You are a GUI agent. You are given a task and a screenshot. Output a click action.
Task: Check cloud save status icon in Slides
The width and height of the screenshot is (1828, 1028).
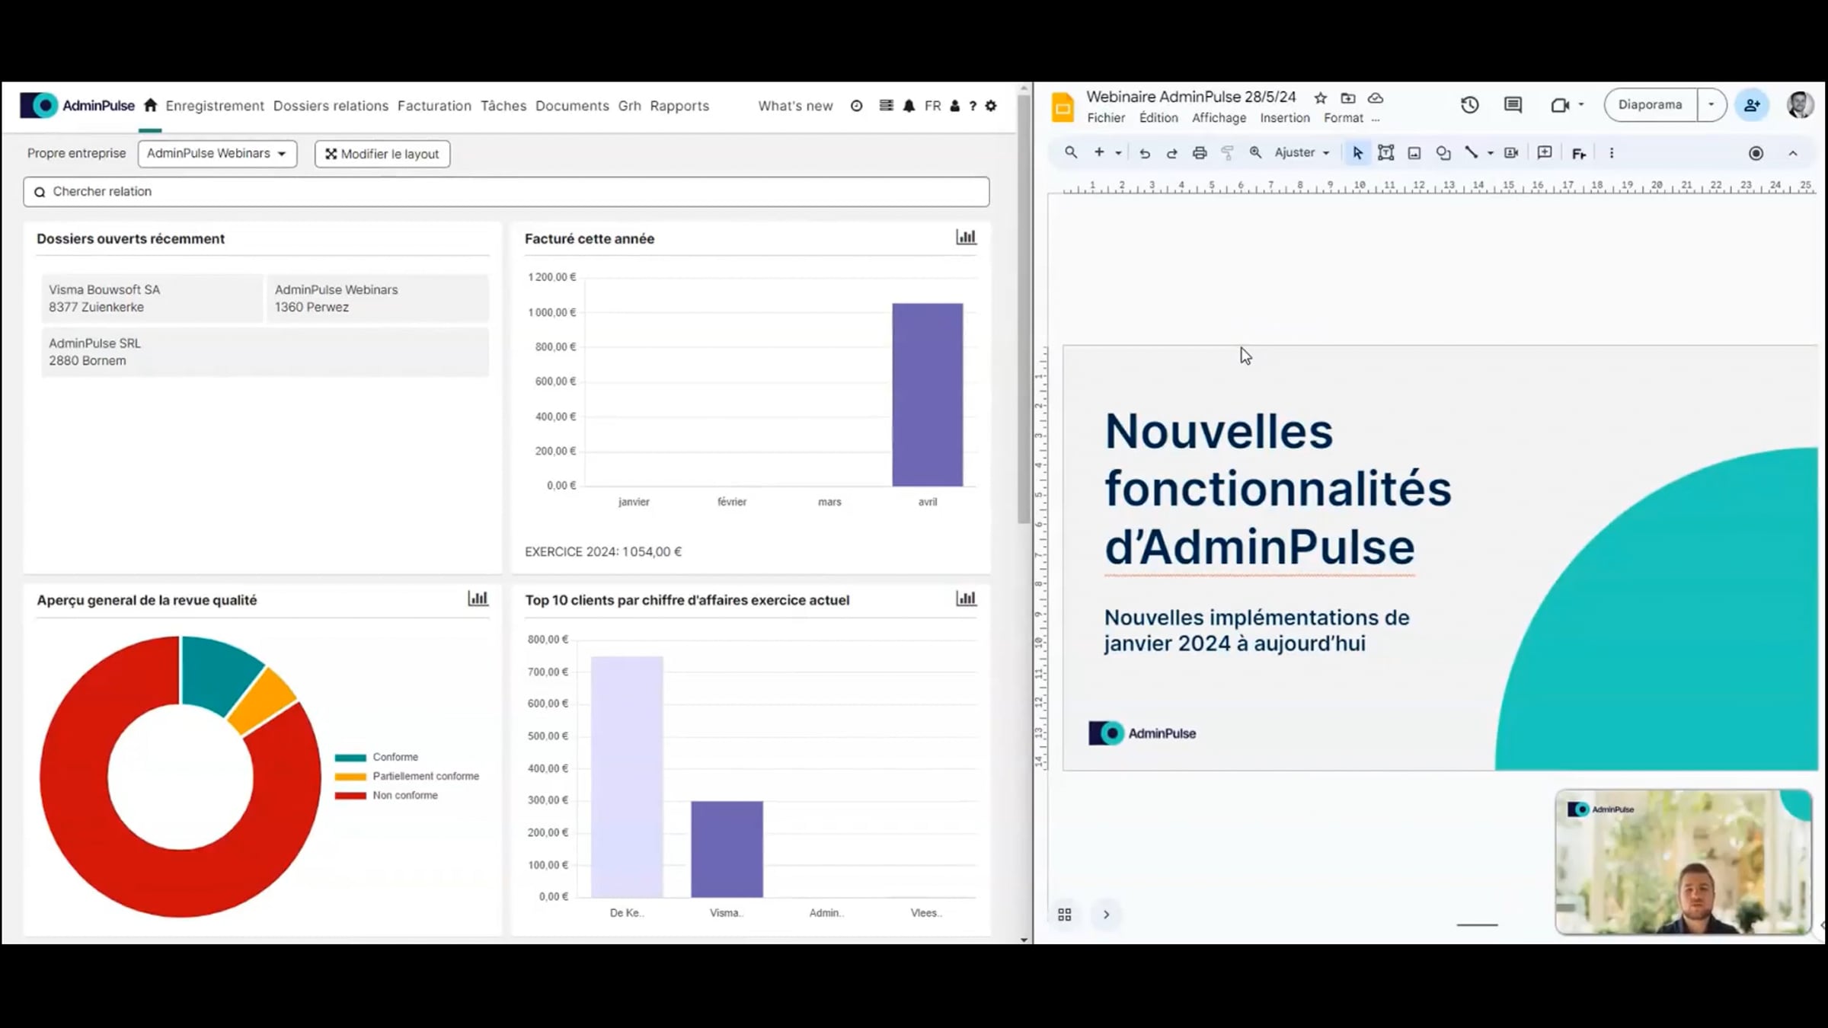click(1376, 97)
